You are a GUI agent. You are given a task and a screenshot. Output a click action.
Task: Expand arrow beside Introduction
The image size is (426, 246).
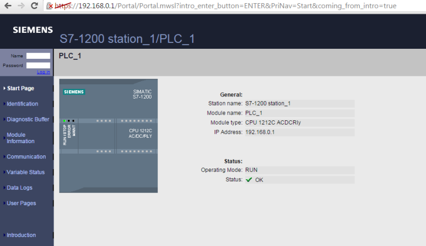click(x=4, y=235)
